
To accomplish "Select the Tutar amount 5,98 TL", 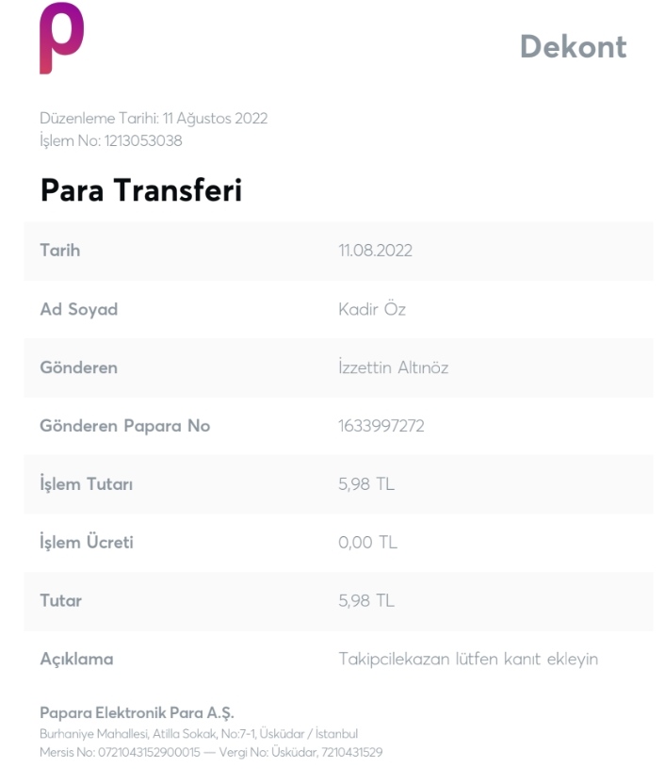I will tap(366, 601).
